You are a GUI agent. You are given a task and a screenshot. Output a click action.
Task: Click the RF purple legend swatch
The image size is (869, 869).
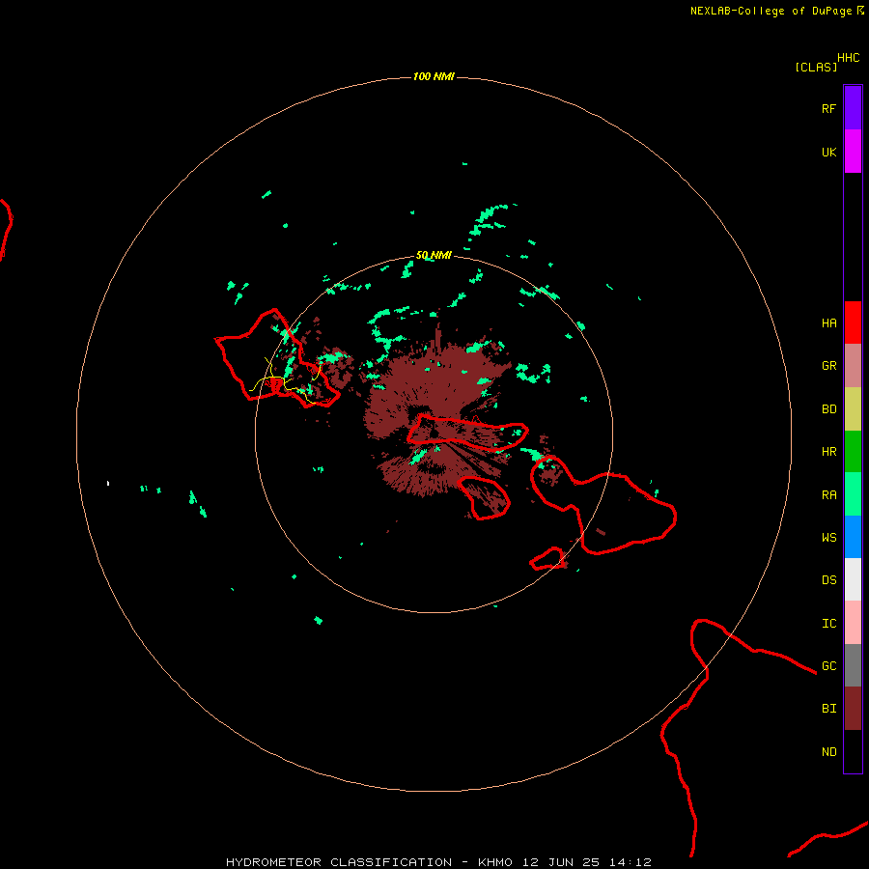tap(853, 108)
